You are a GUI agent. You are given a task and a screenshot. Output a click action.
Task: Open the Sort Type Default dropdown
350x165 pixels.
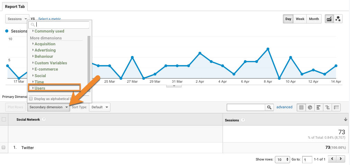pos(99,107)
